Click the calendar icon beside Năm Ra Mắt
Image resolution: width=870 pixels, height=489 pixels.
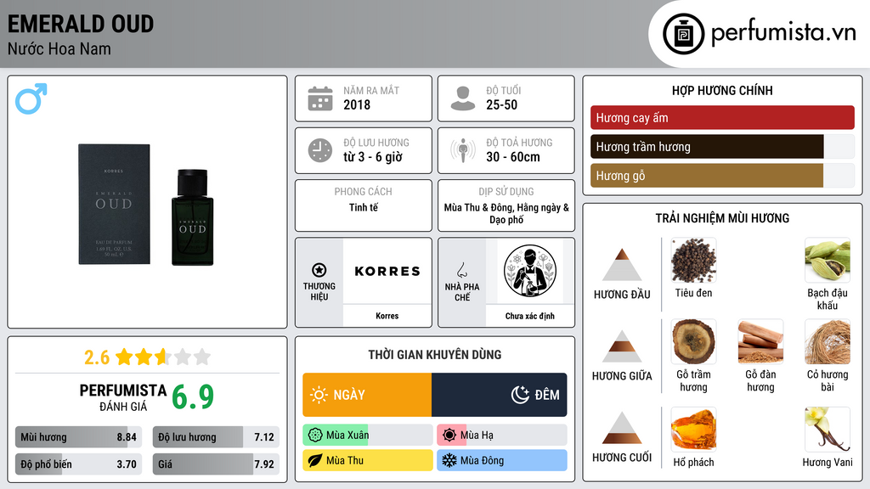(320, 98)
